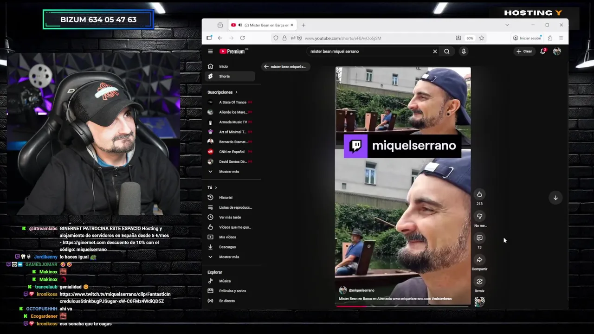Open the short's comments
Image resolution: width=594 pixels, height=334 pixels.
point(479,238)
